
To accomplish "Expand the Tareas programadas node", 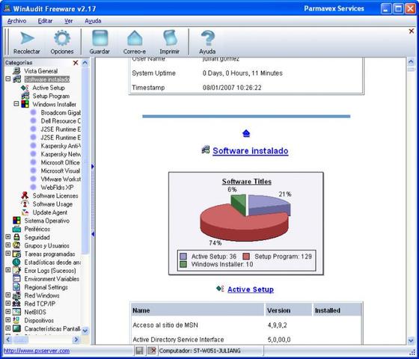I will coord(8,254).
